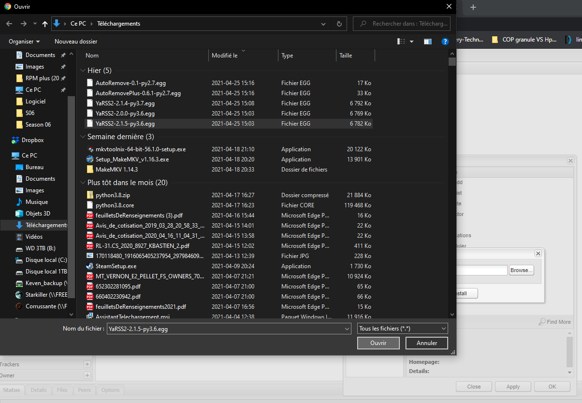This screenshot has width=582, height=403.
Task: Click the Musique note icon in the navigation pane
Action: 19,202
